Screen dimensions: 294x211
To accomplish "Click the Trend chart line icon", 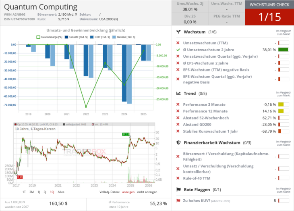I will (178, 93).
